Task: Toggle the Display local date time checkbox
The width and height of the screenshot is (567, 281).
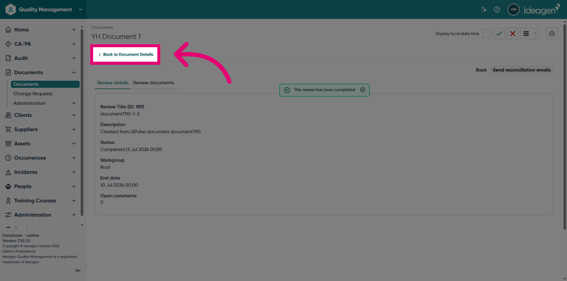Action: click(486, 34)
